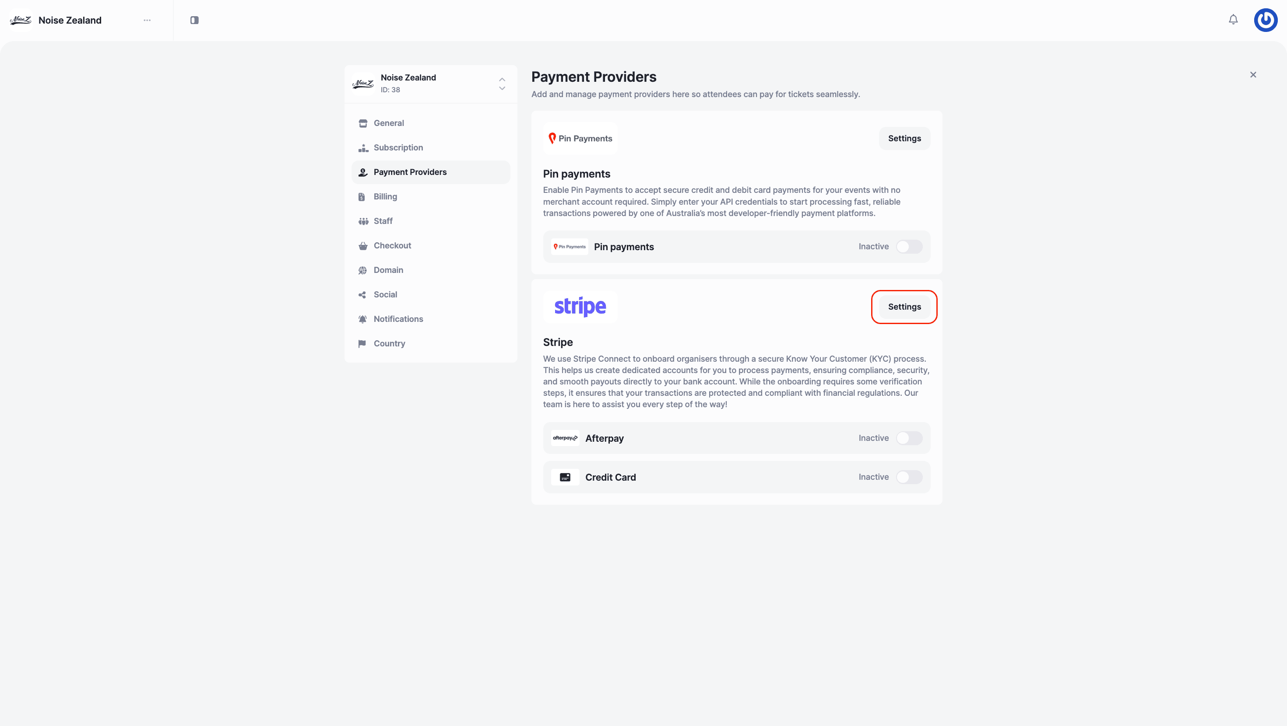Go to the Notifications settings section

(x=397, y=319)
